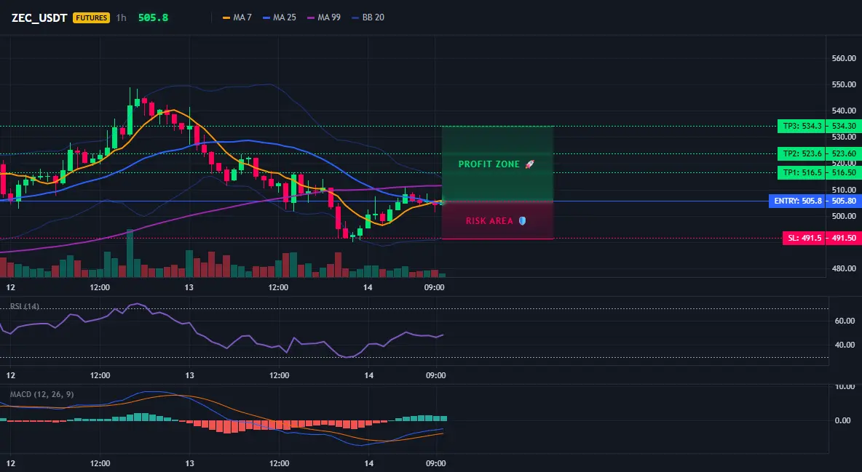Click the 480.00 price axis value
862x472 pixels.
click(x=844, y=268)
